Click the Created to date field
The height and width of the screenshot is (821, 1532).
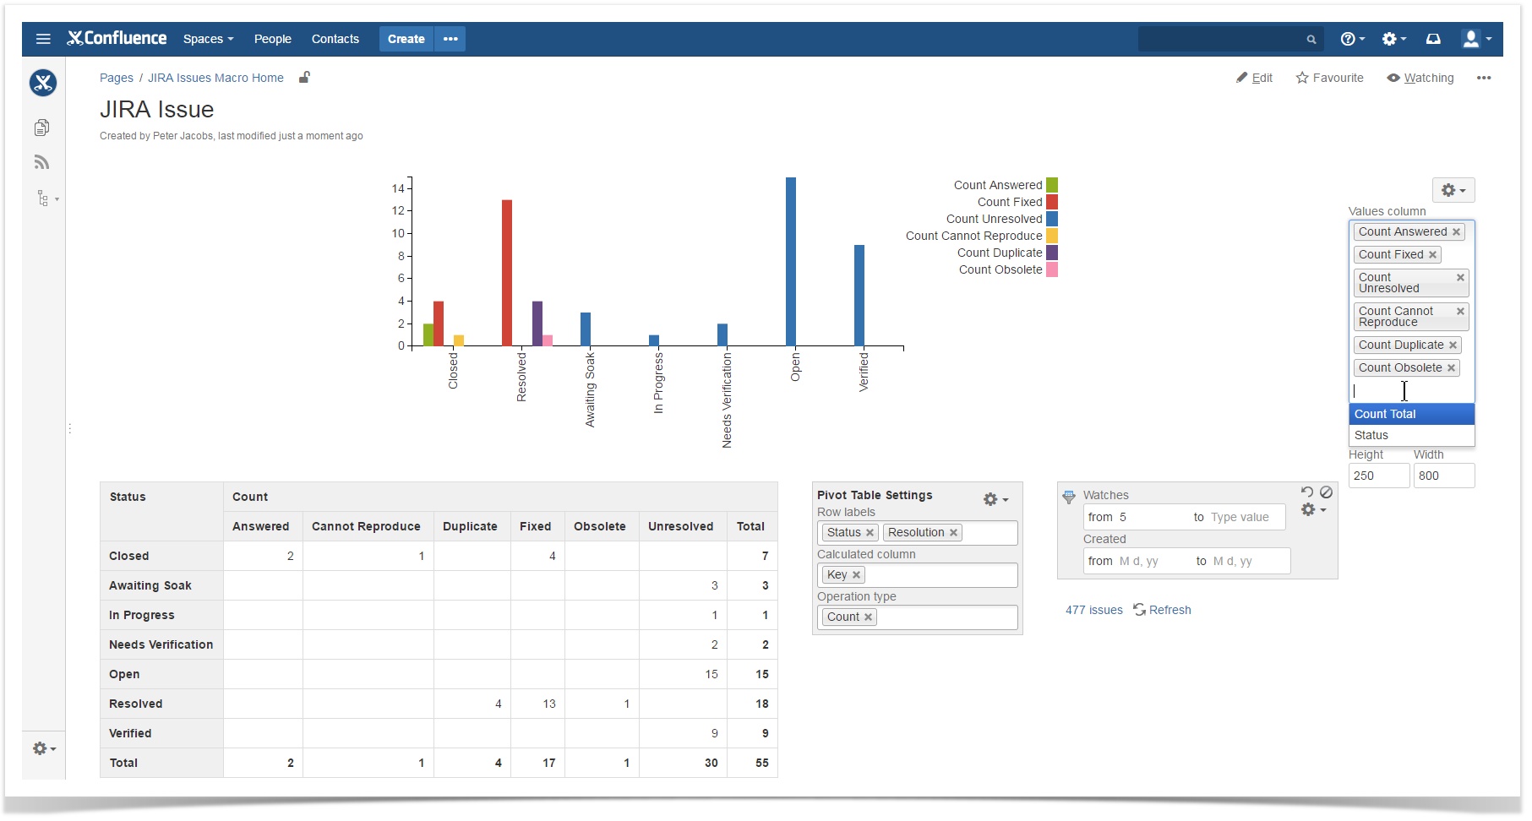click(x=1249, y=561)
